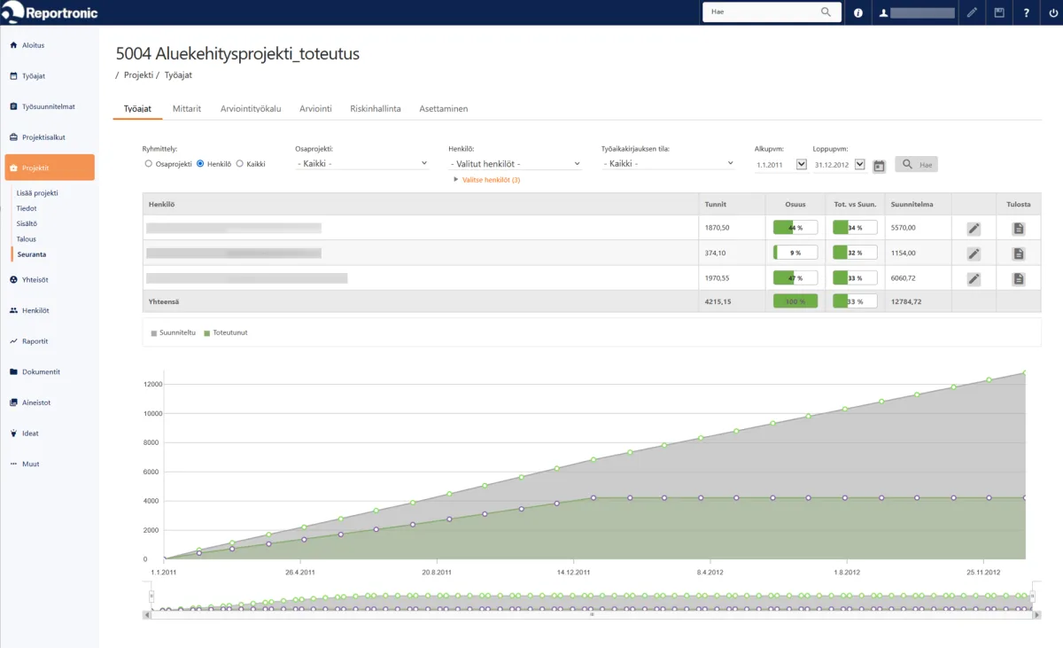This screenshot has width=1063, height=648.
Task: Click the Hae search button
Action: tap(916, 164)
